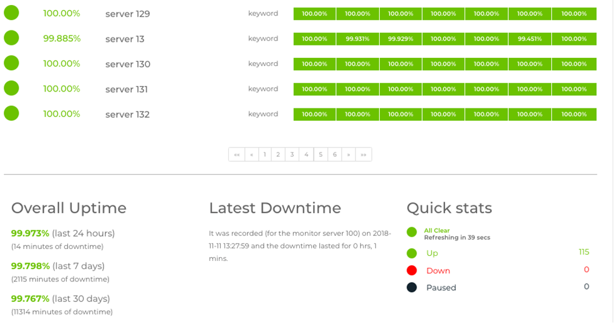
Task: Open page 2 of monitor list
Action: tap(279, 154)
